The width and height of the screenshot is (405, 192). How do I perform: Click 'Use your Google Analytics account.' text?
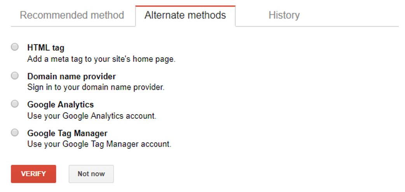coord(92,116)
